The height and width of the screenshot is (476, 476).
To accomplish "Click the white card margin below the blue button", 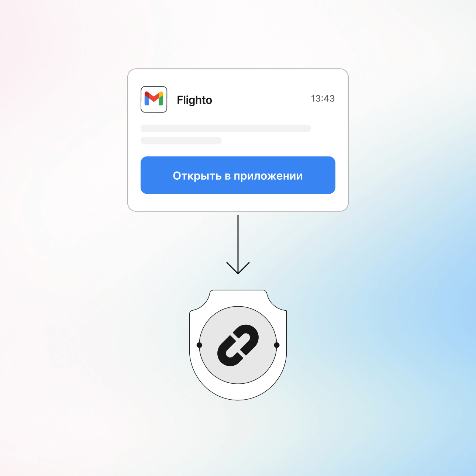I will pyautogui.click(x=238, y=202).
